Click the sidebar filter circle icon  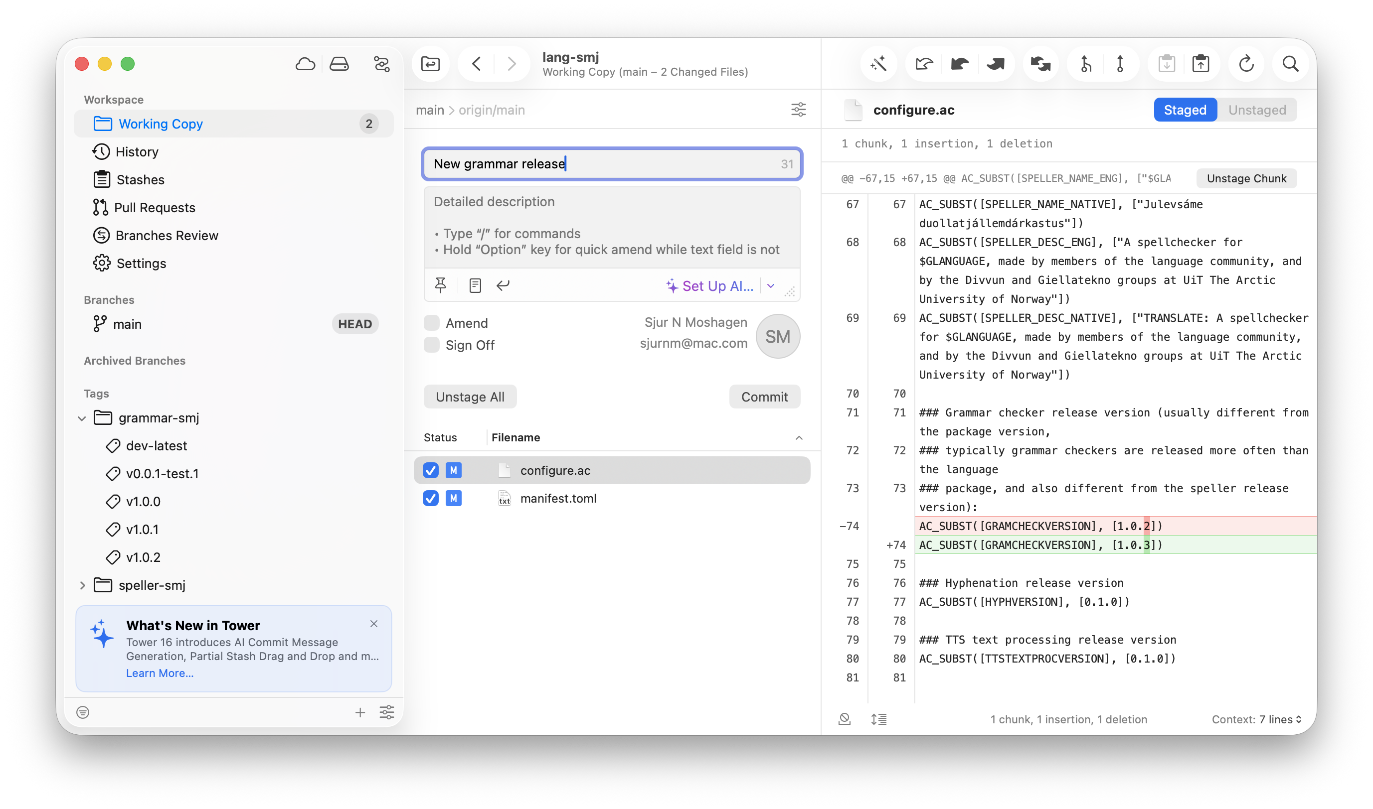[83, 712]
